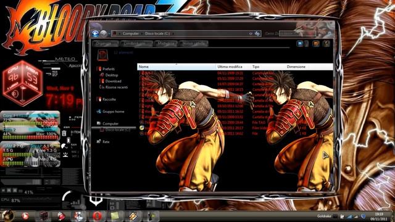
Task: Select Computer in the navigation pane
Action: [x=110, y=123]
